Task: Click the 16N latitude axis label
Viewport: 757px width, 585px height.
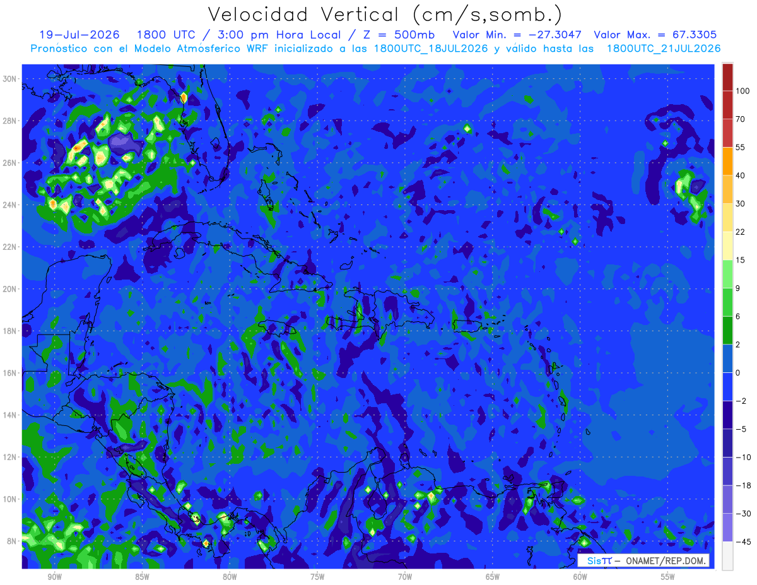Action: tap(11, 373)
